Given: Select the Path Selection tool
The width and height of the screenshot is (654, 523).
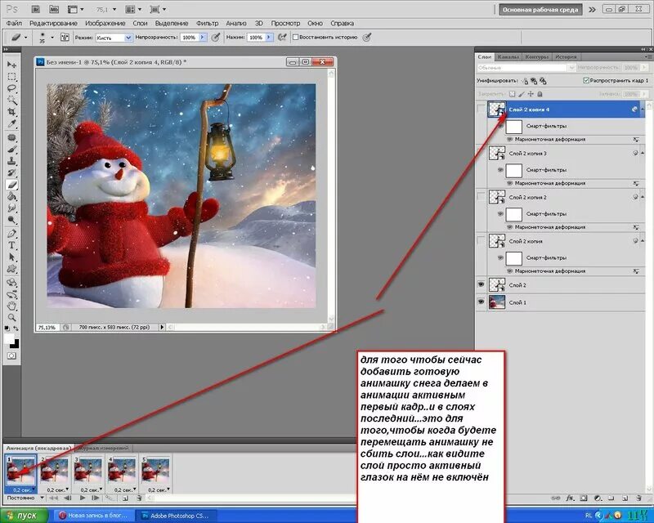Looking at the screenshot, I should pos(11,257).
